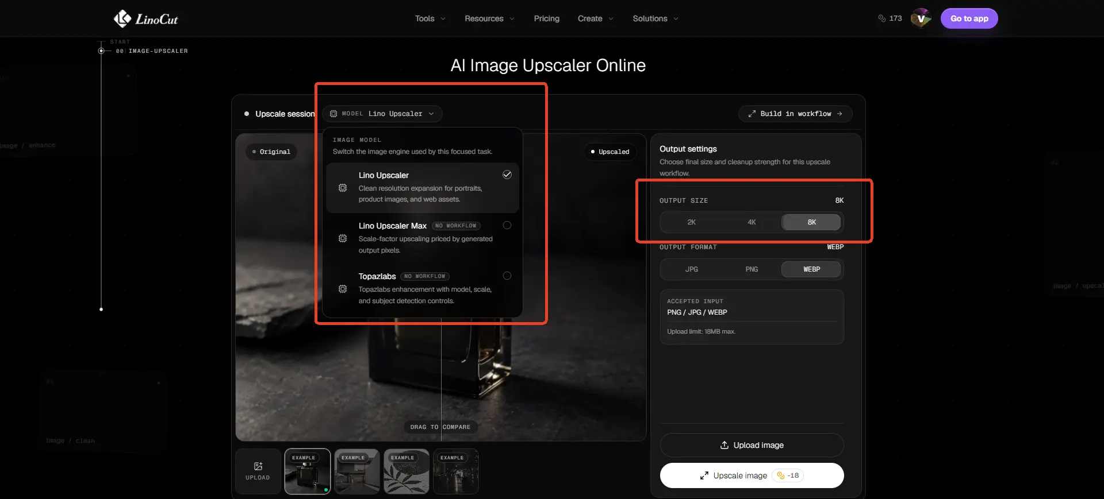The height and width of the screenshot is (499, 1104).
Task: Click the expand icon in Upscale image button
Action: pyautogui.click(x=704, y=475)
